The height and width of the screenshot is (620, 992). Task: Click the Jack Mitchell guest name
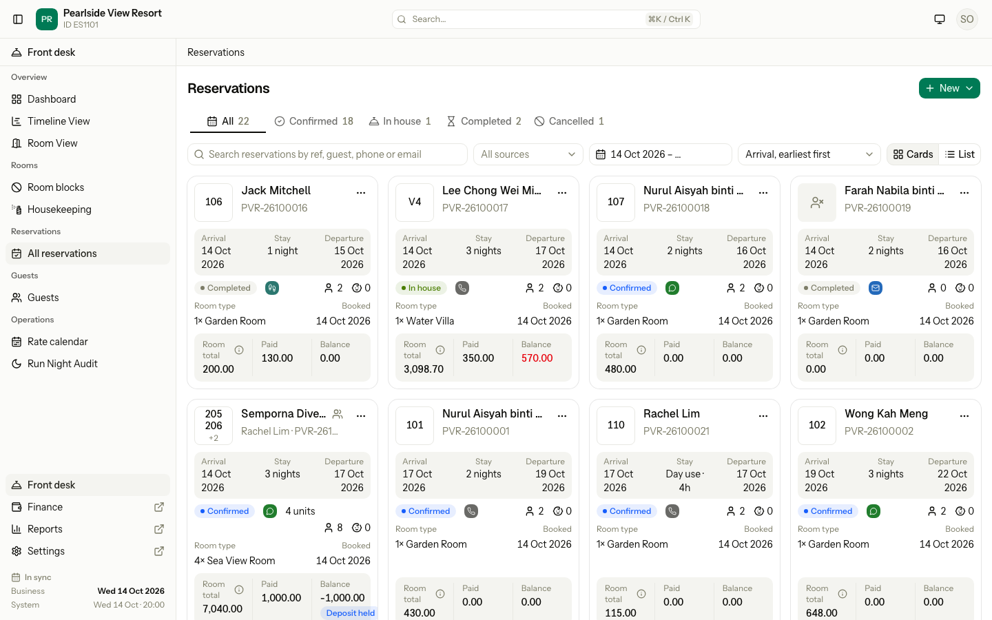276,191
